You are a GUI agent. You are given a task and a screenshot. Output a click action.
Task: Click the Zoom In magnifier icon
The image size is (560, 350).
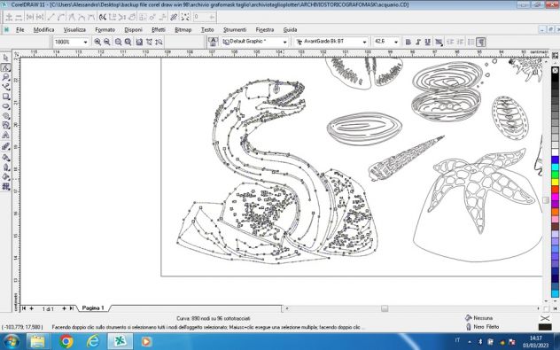(x=97, y=42)
